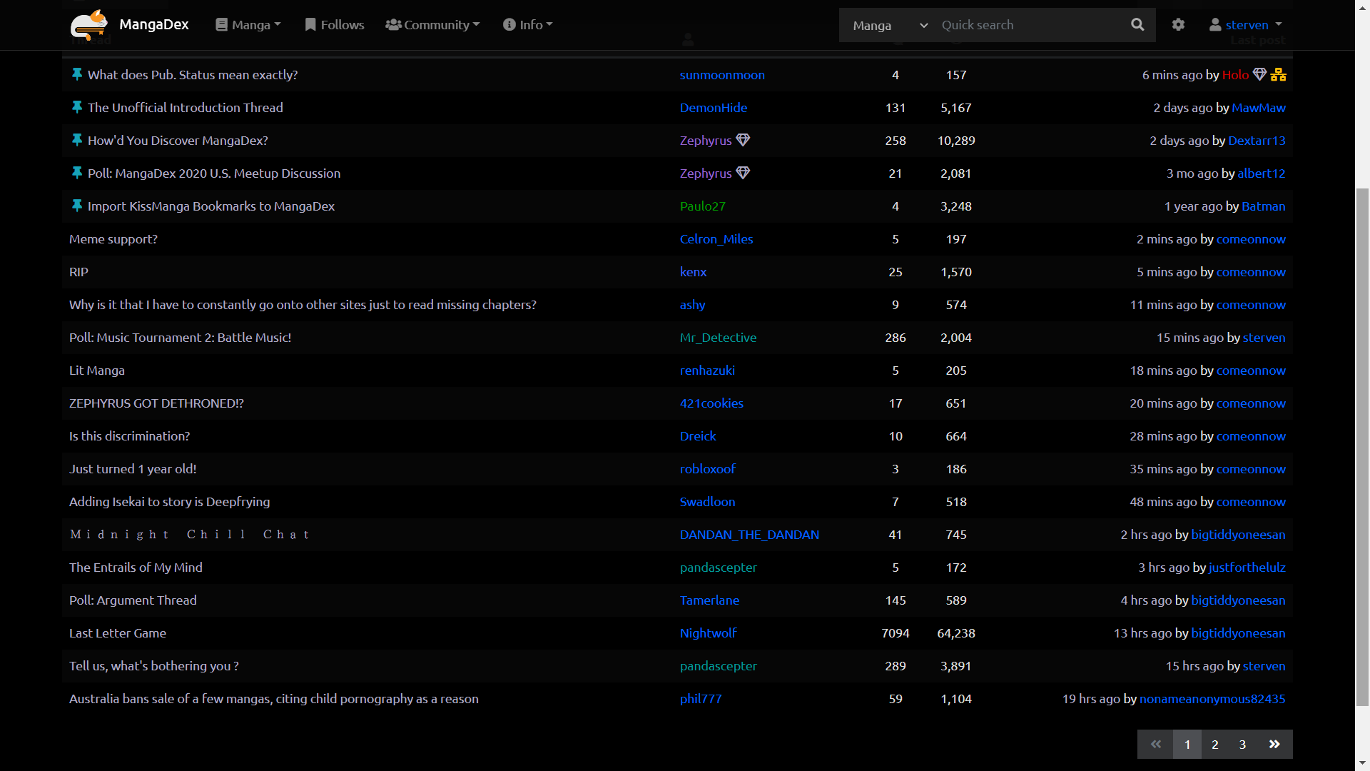View sunmoonmoon's profile
The image size is (1370, 771).
[x=722, y=74]
